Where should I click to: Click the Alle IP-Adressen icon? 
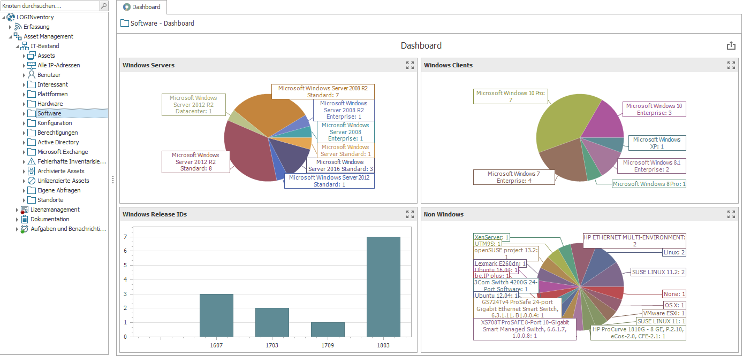32,65
